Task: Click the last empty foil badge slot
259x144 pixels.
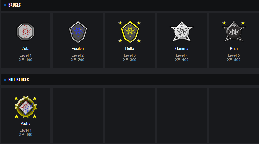Action: coord(234,115)
